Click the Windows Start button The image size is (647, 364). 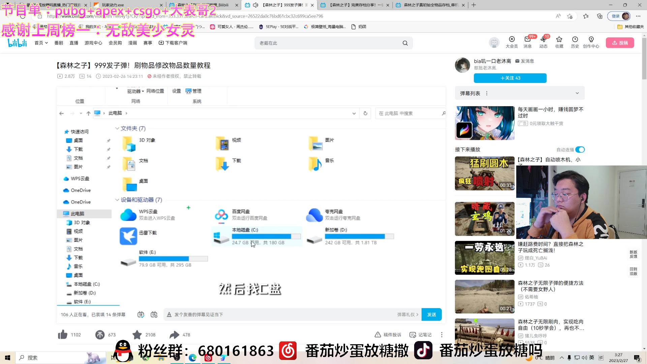coord(7,358)
